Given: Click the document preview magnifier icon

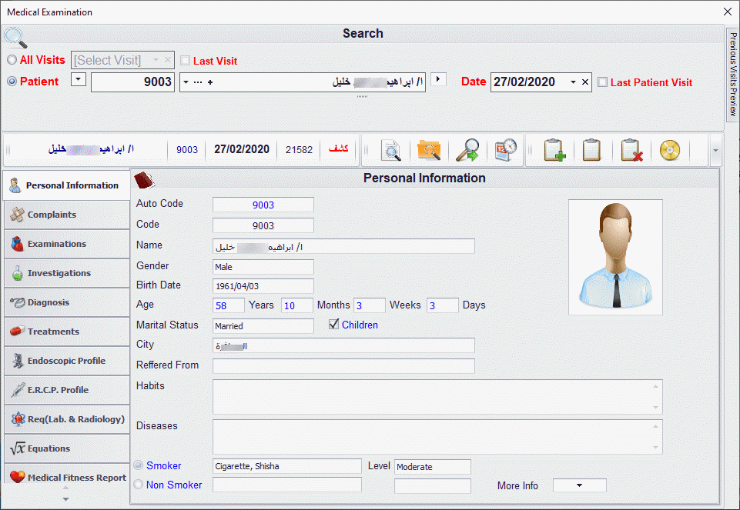Looking at the screenshot, I should 392,150.
